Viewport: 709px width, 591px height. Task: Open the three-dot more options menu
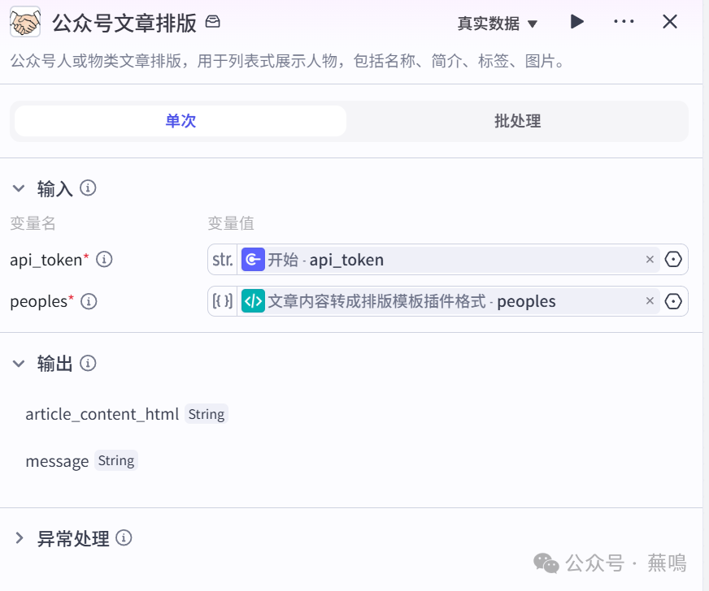[624, 22]
